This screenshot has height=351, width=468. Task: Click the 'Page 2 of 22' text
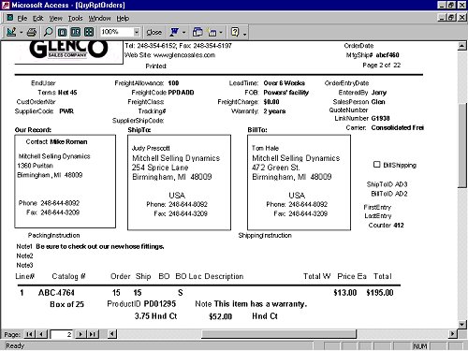tap(381, 66)
